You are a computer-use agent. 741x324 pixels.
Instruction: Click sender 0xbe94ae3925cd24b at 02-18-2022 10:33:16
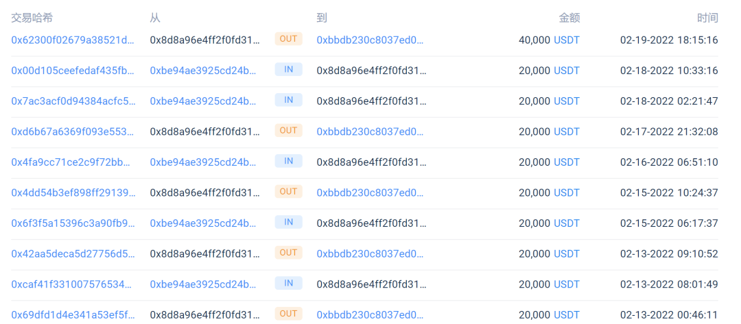click(204, 71)
